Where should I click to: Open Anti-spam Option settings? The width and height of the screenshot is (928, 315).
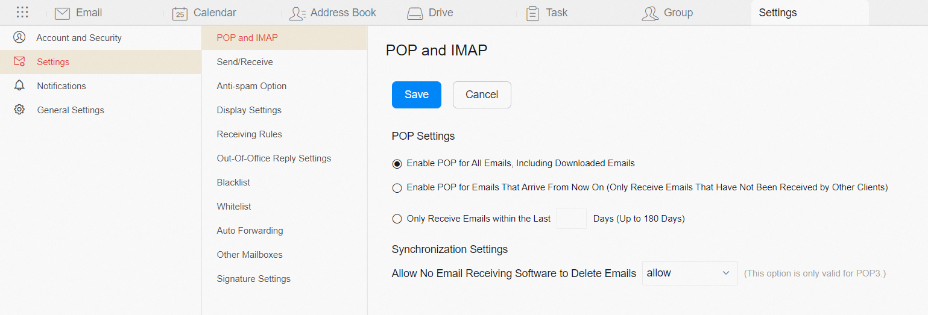click(284, 86)
